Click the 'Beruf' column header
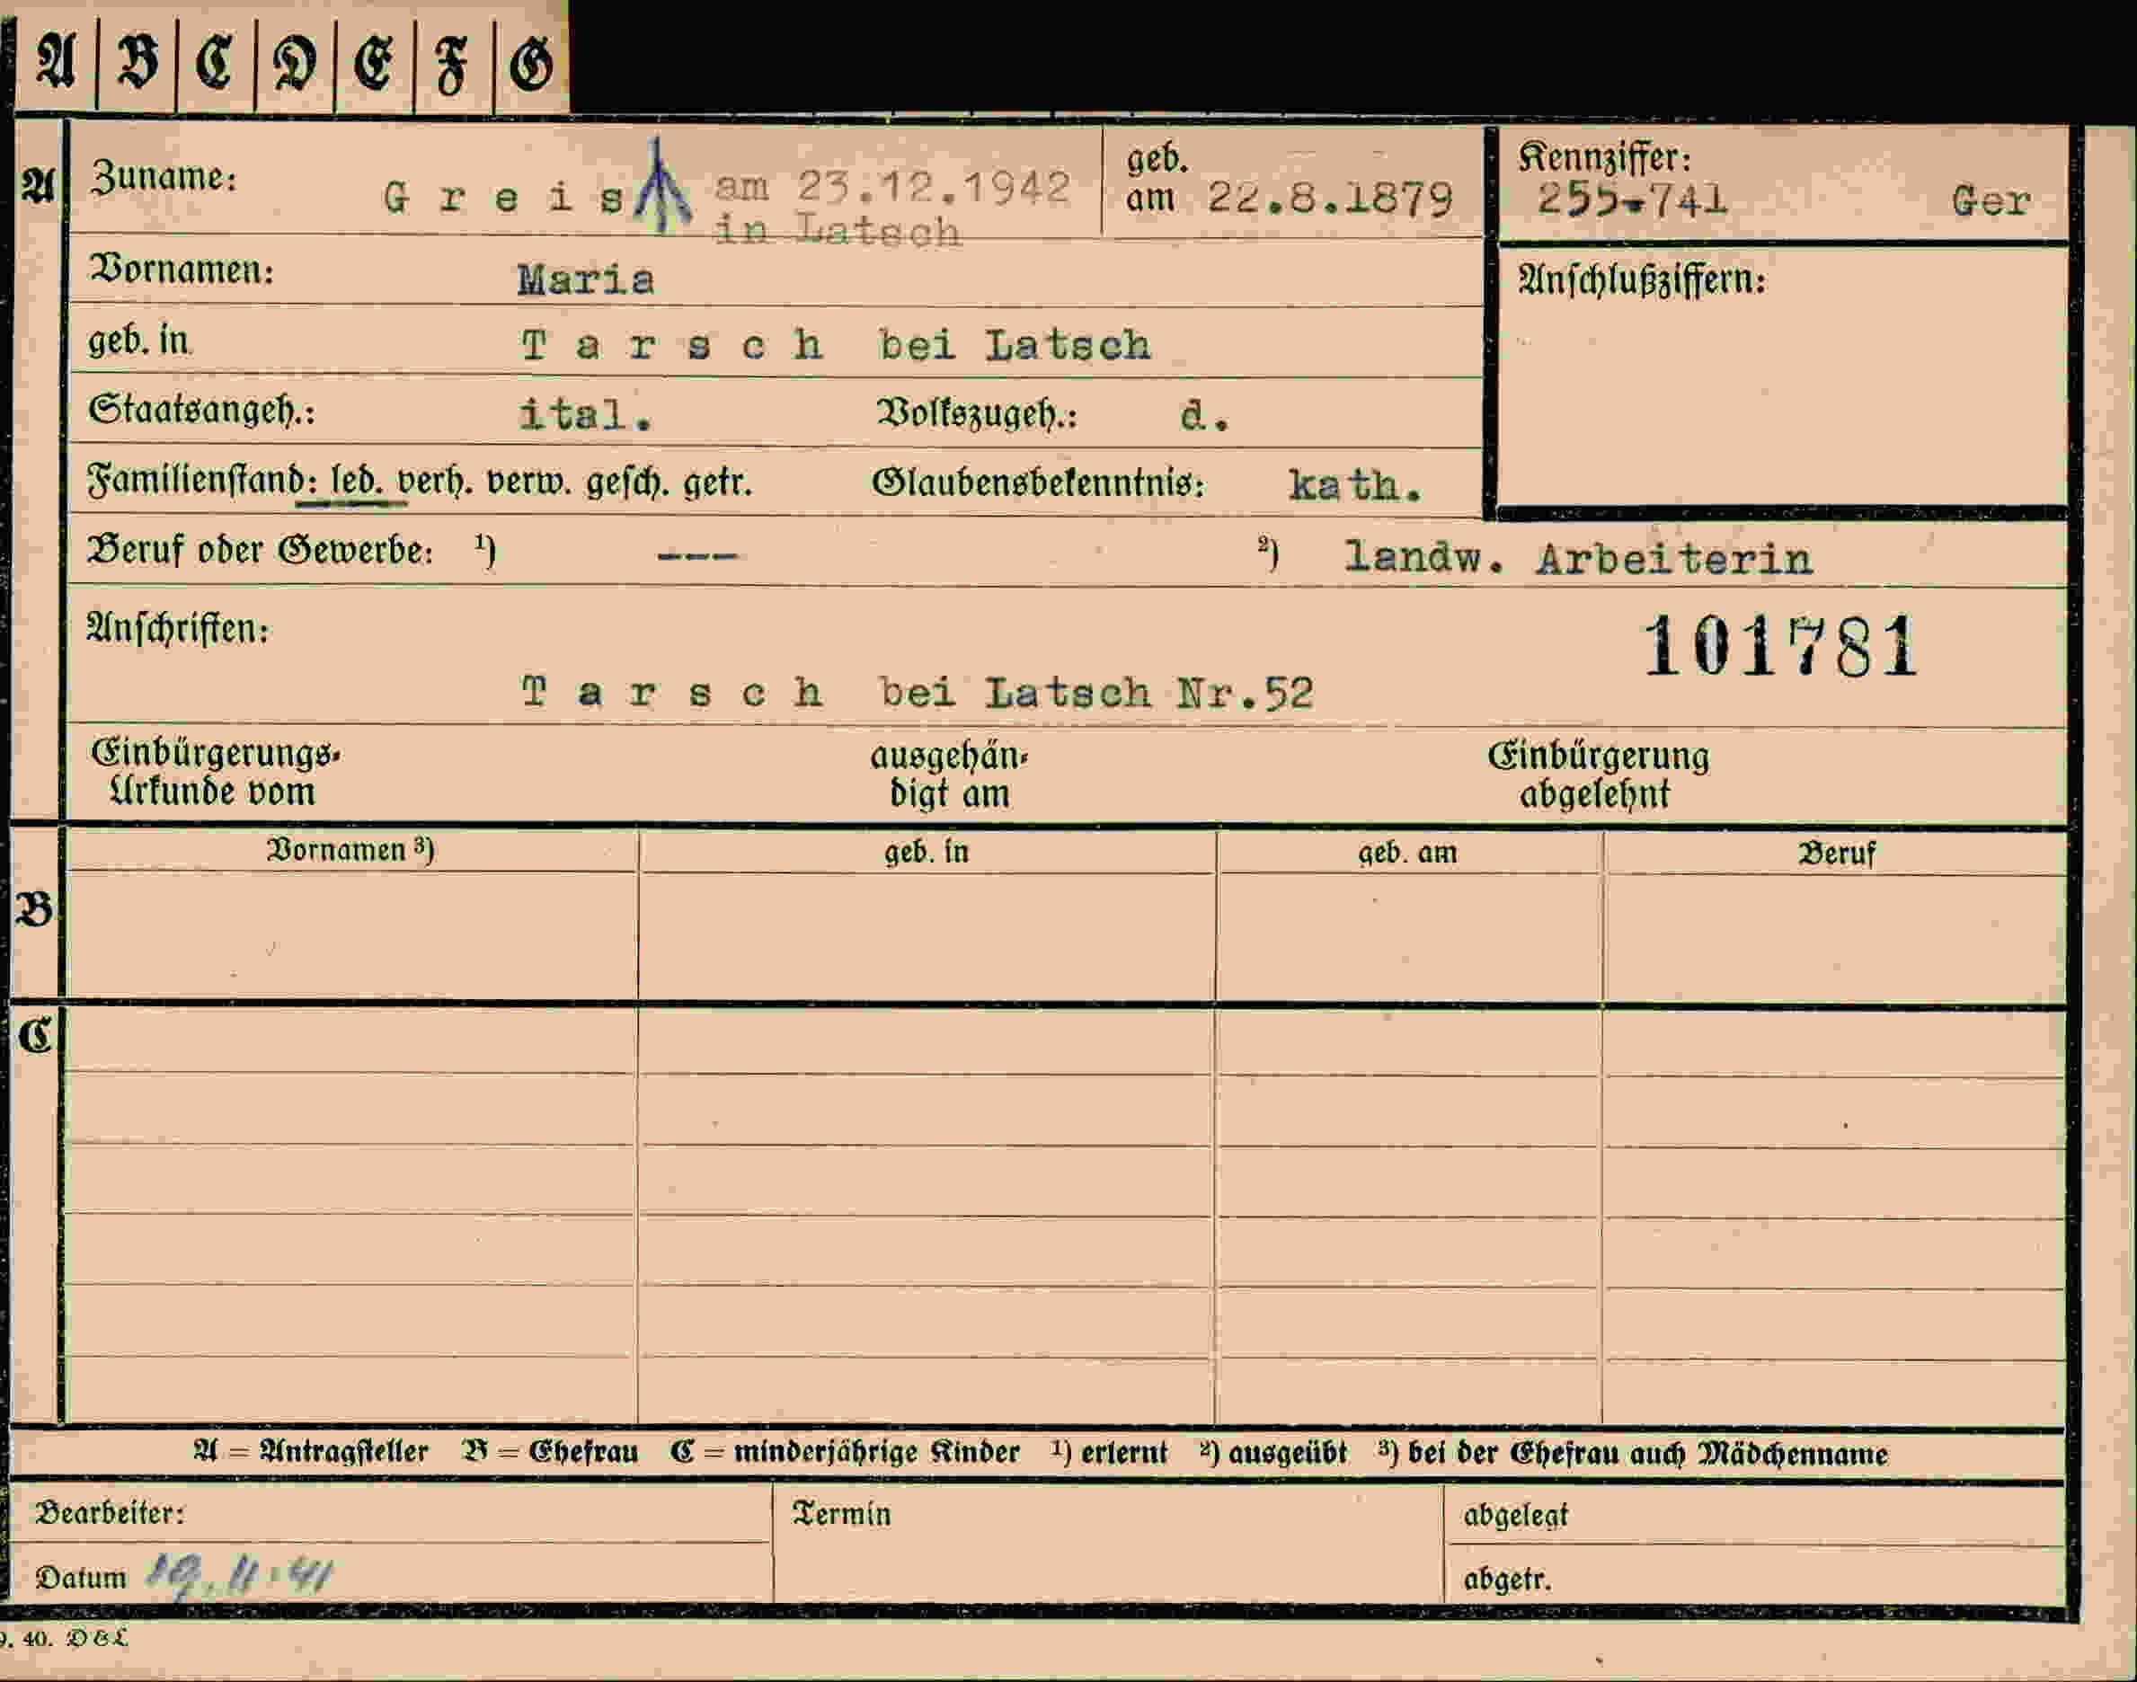2137x1682 pixels. coord(1837,854)
